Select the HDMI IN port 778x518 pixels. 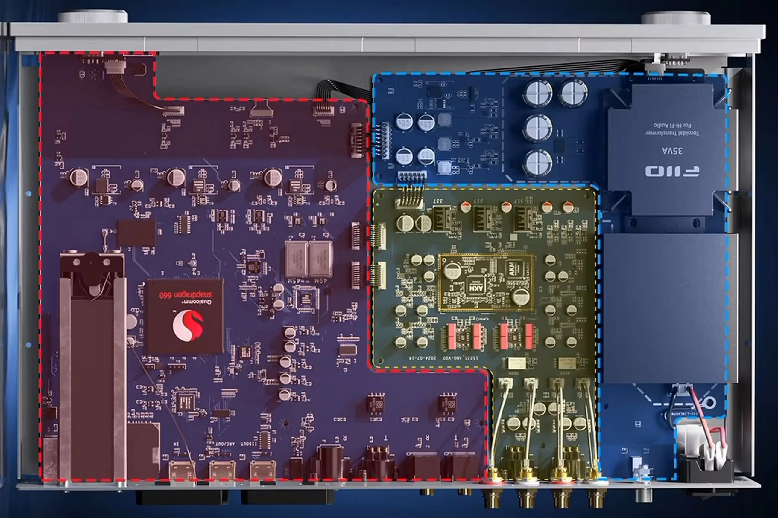tap(182, 471)
